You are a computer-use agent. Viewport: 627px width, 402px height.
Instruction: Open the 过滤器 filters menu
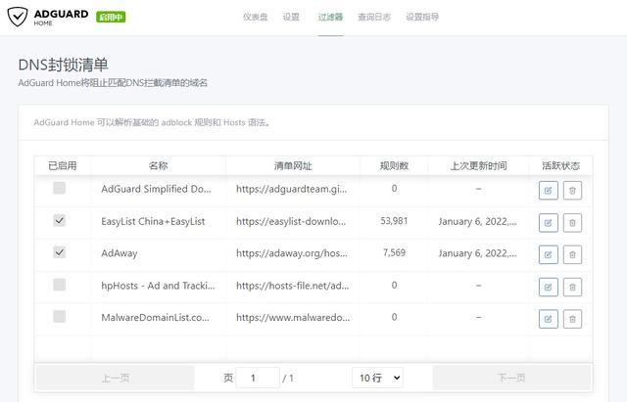(x=330, y=17)
